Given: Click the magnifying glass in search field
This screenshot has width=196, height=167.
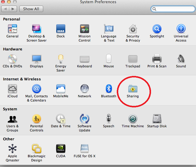Looking at the screenshot, I should point(154,9).
